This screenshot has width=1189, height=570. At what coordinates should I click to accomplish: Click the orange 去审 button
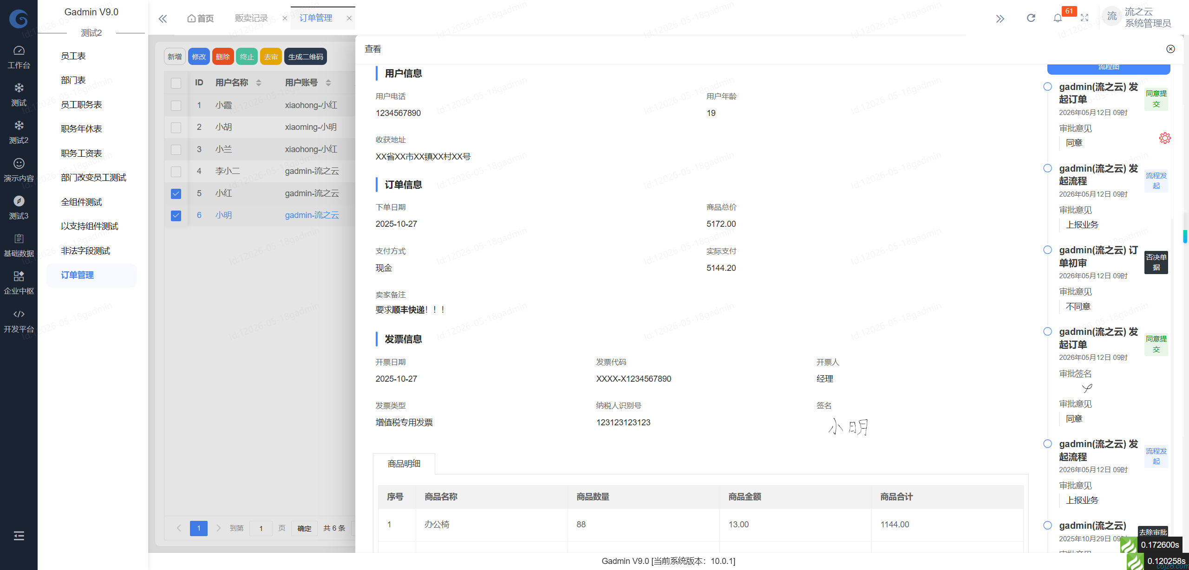point(271,57)
